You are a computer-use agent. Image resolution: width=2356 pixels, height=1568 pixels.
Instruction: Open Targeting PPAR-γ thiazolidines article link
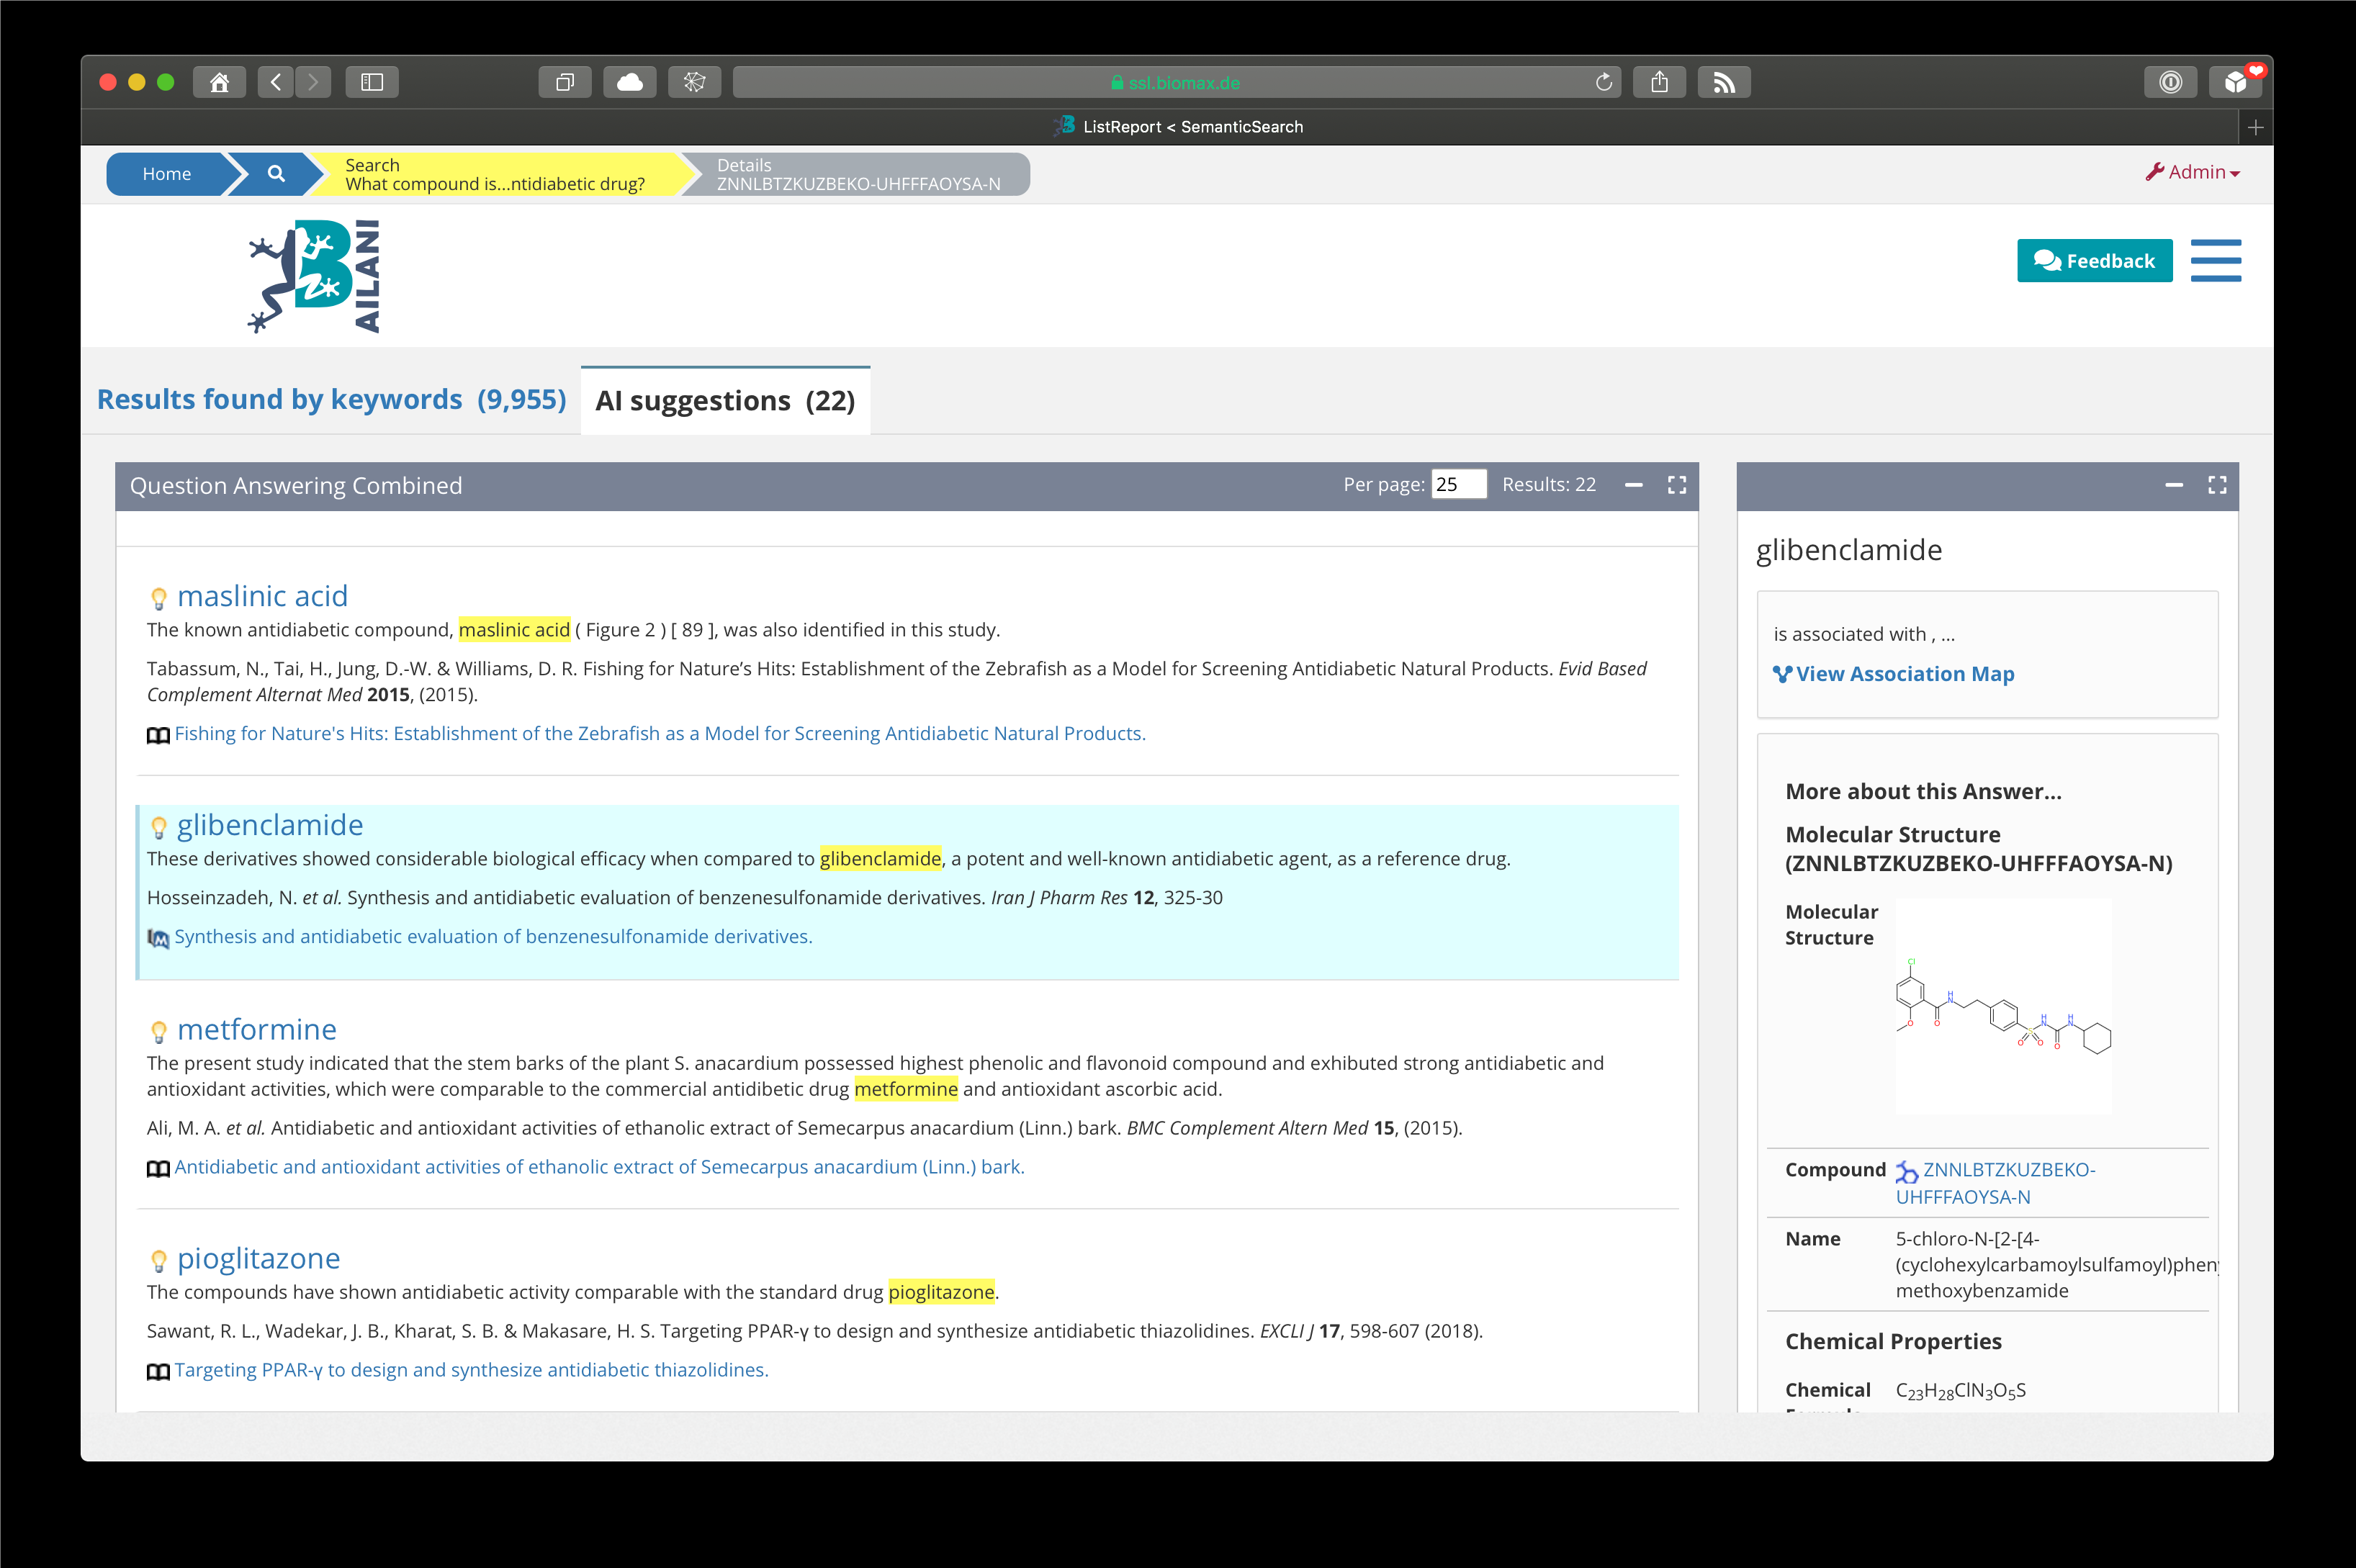click(x=471, y=1370)
